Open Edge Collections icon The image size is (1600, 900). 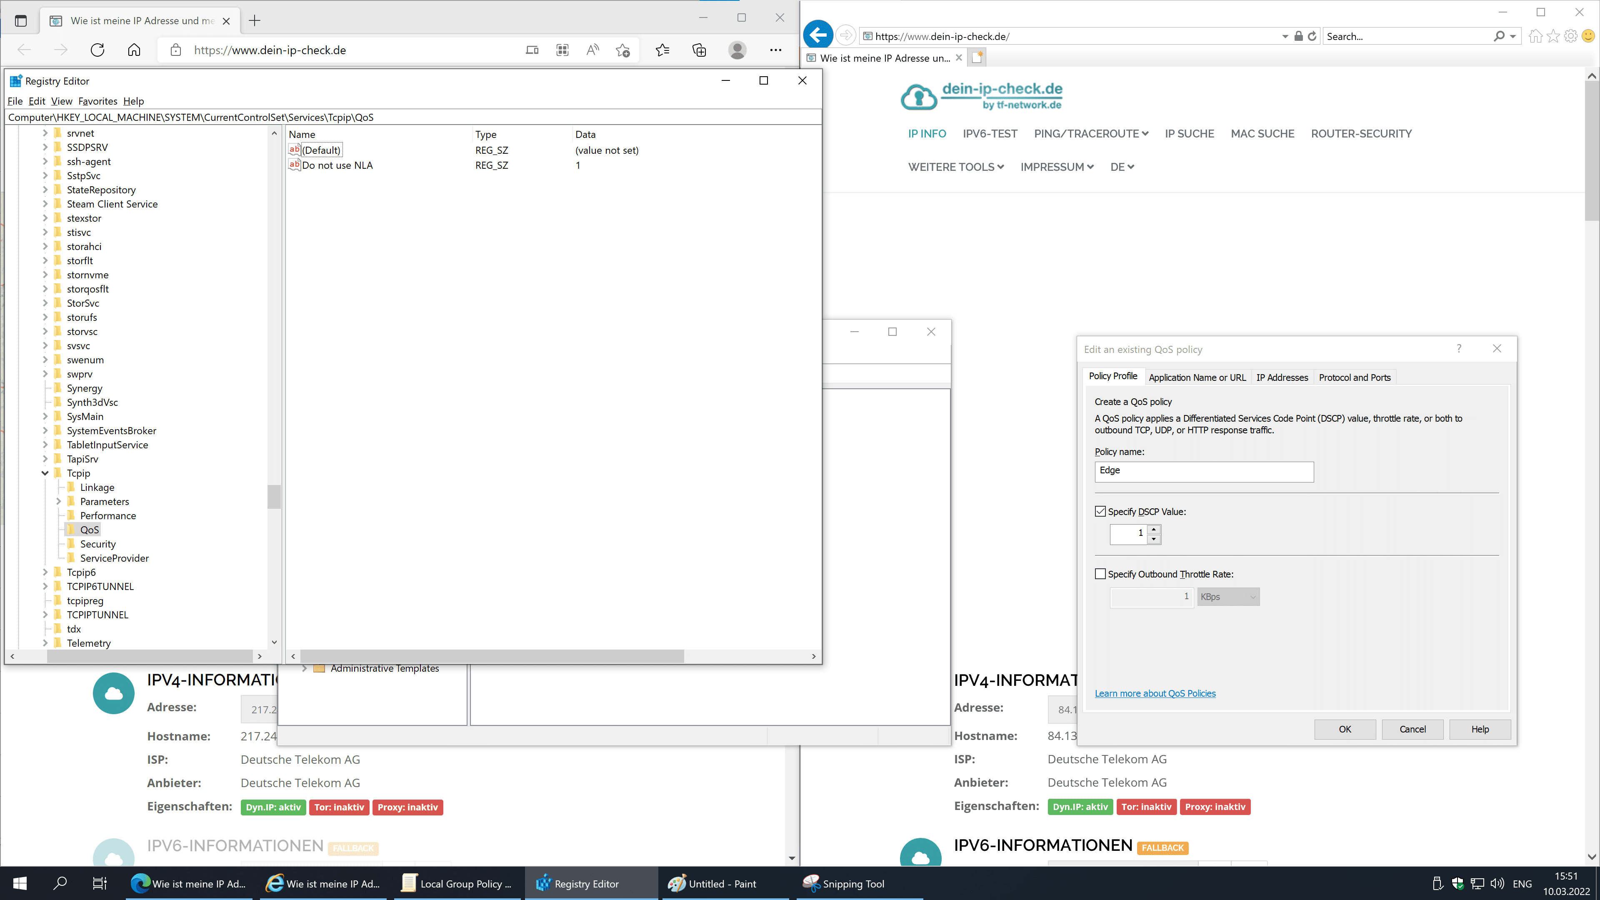click(700, 50)
